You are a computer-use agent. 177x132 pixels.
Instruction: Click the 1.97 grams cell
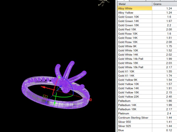click(x=169, y=21)
